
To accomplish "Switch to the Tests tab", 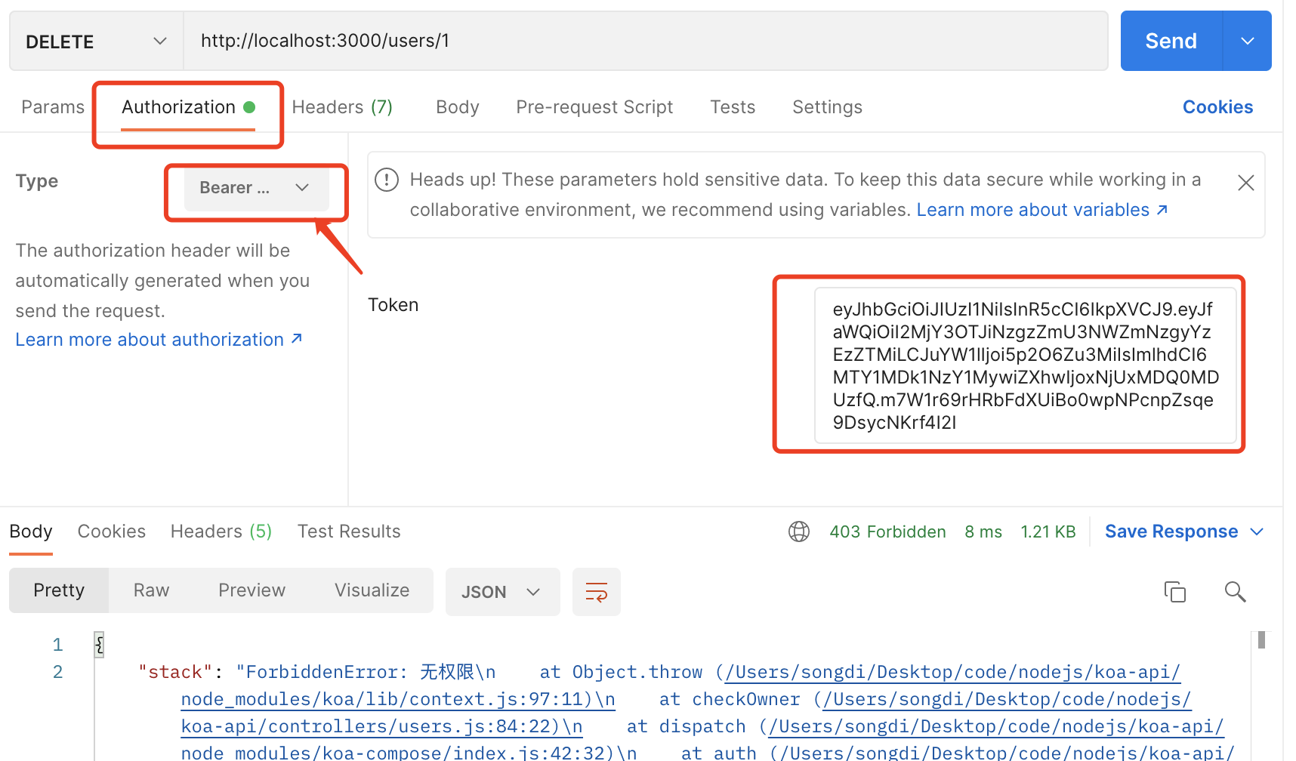I will pyautogui.click(x=732, y=106).
